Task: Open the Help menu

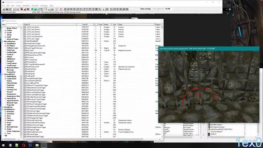Action: (51, 5)
